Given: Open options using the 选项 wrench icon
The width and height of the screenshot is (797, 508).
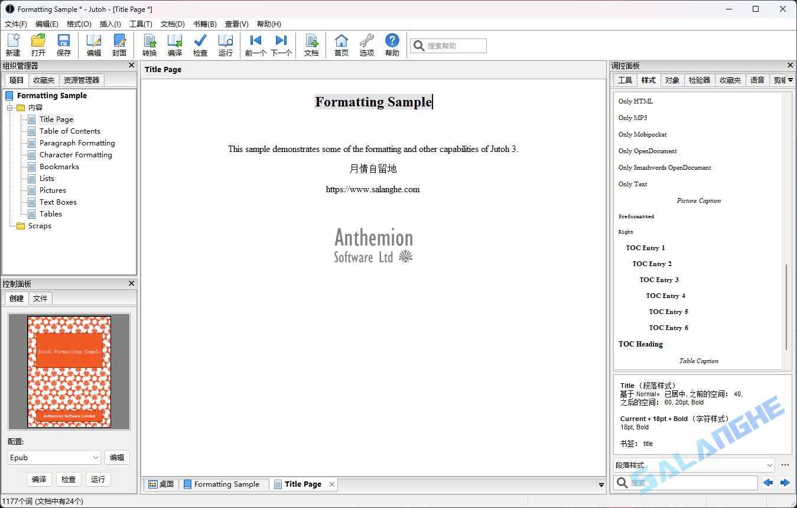Looking at the screenshot, I should tap(366, 45).
